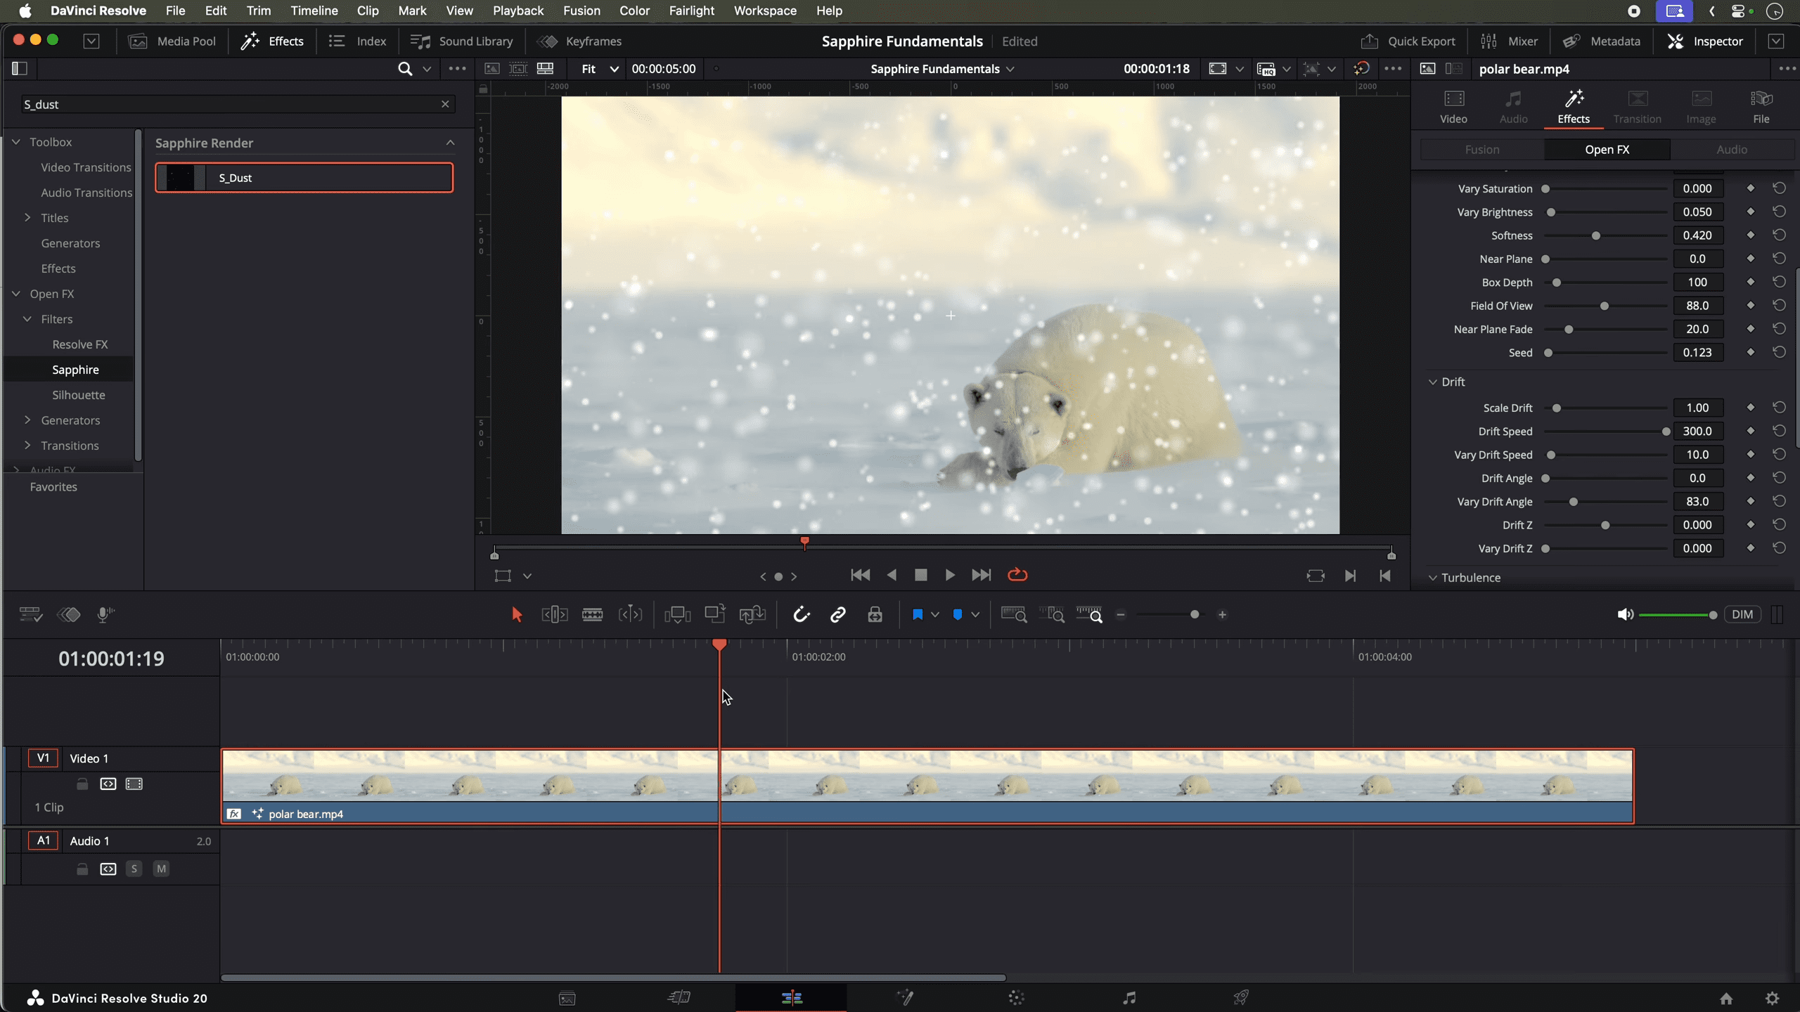Reset the Drift Speed parameter

point(1779,431)
